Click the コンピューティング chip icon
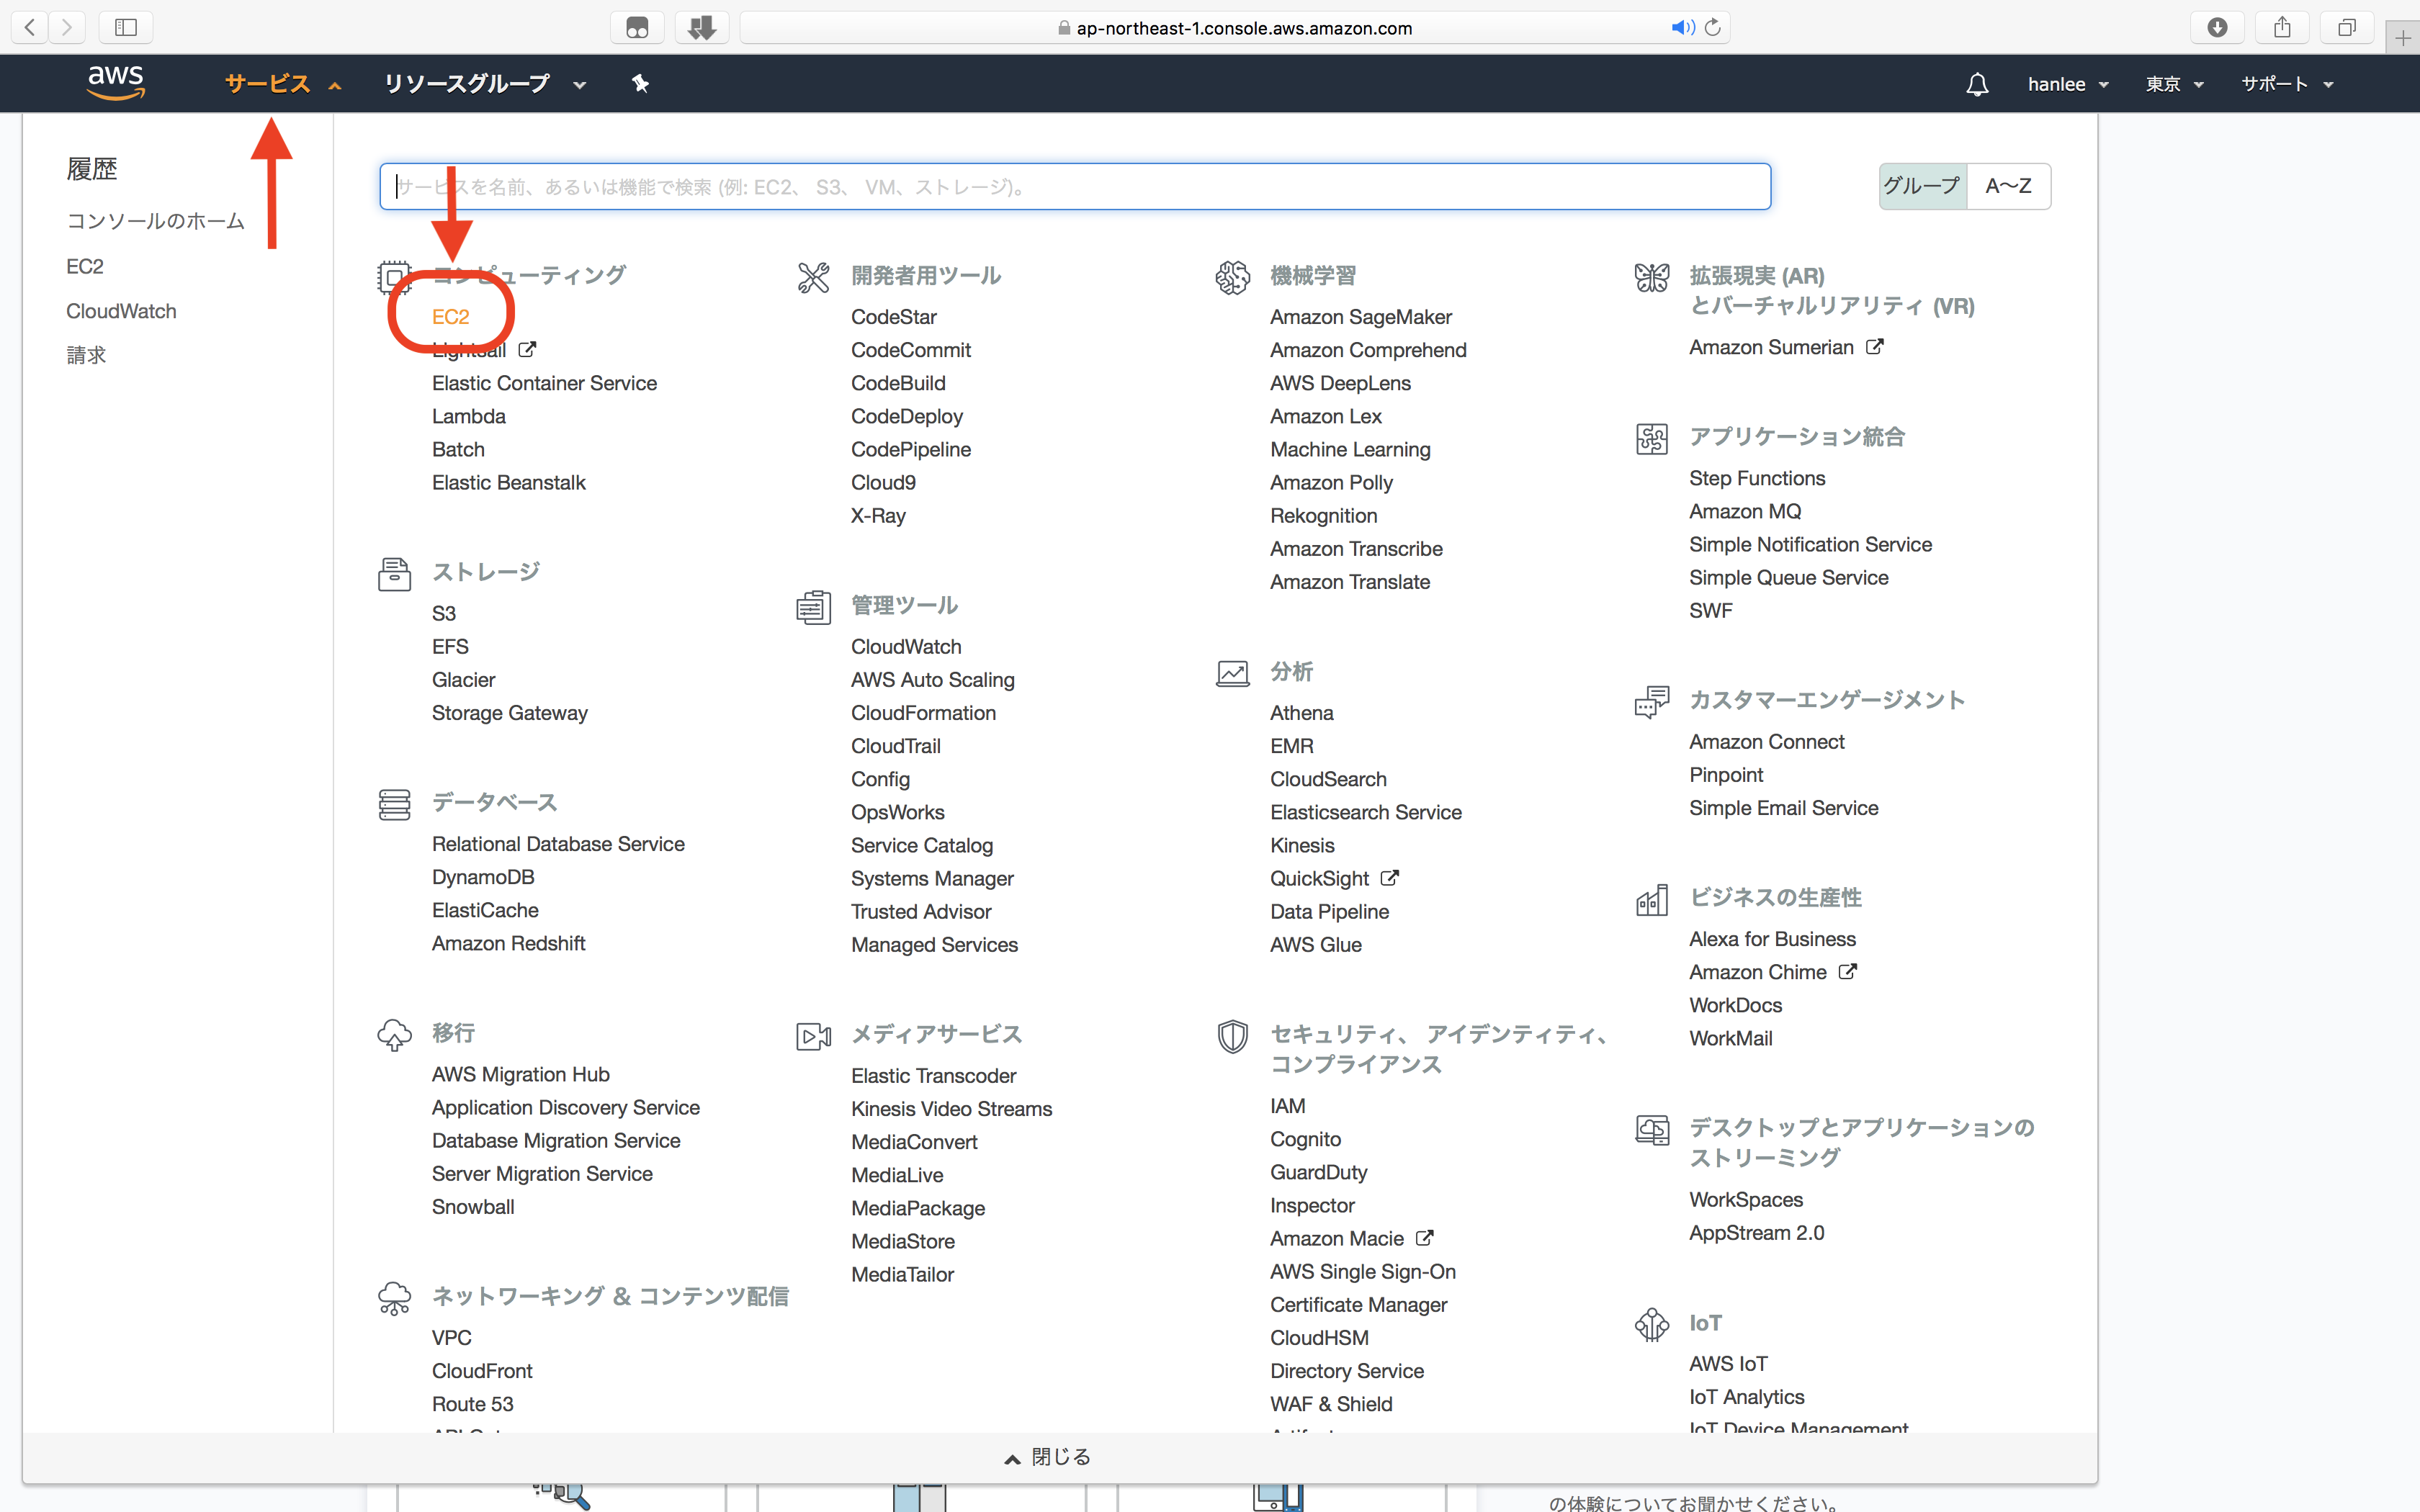Image resolution: width=2420 pixels, height=1512 pixels. (x=394, y=277)
